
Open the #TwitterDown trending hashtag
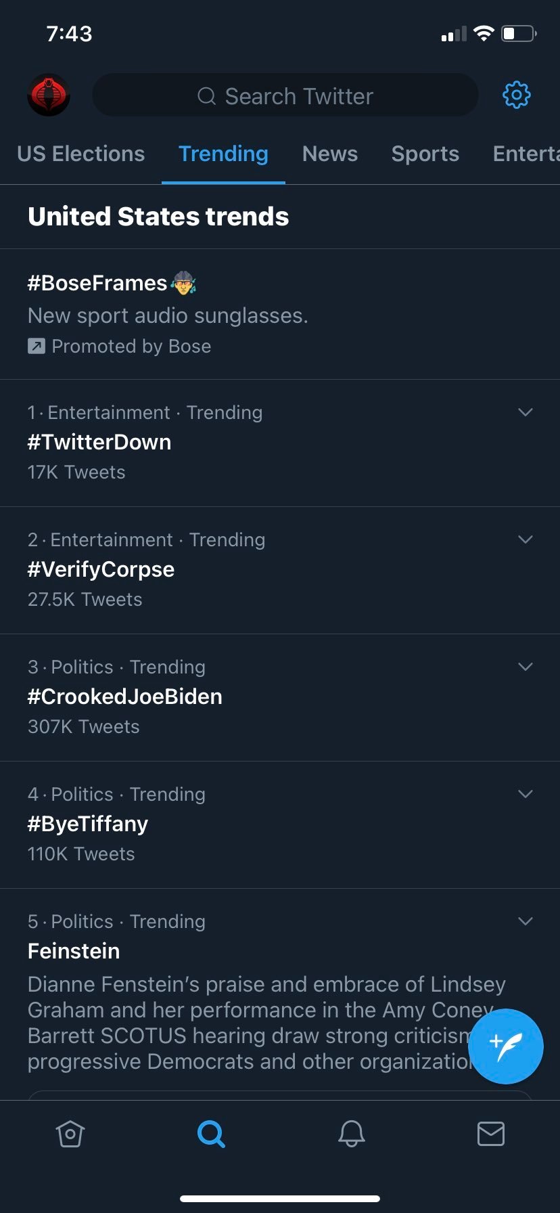pos(99,442)
